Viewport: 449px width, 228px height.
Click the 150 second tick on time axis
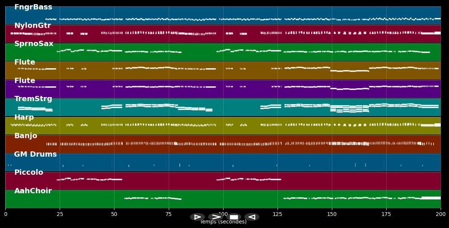click(332, 214)
